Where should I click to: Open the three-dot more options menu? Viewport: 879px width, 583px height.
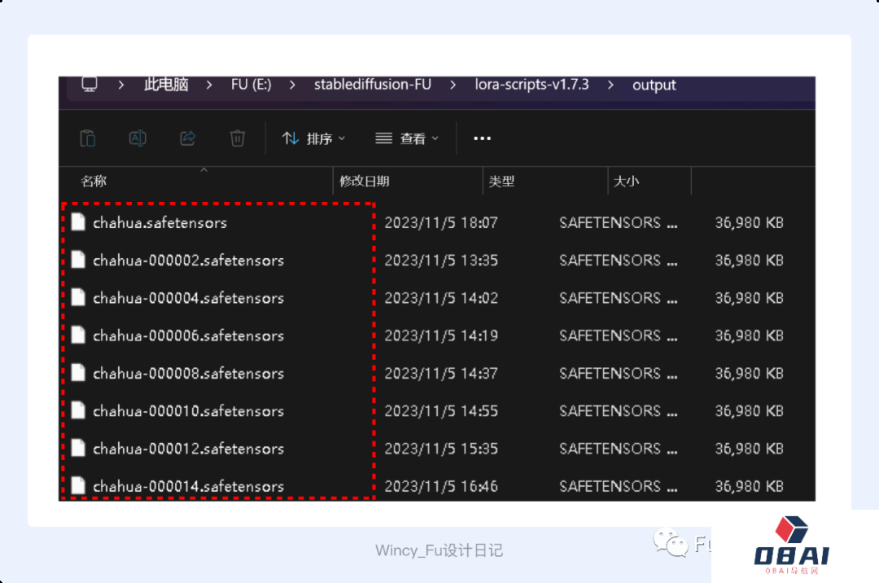click(482, 139)
